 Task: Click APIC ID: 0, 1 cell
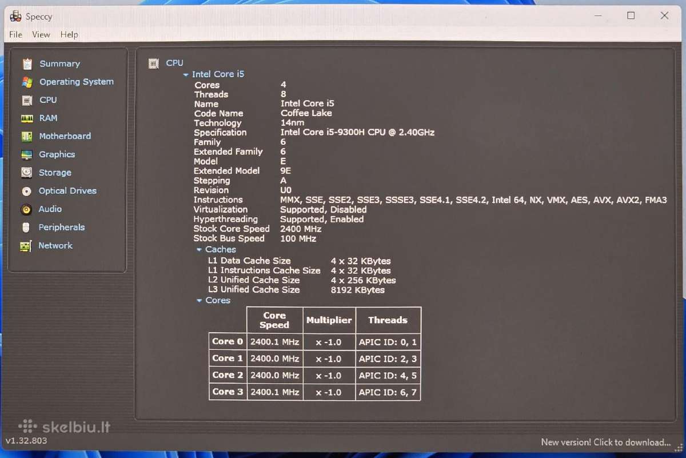point(388,342)
